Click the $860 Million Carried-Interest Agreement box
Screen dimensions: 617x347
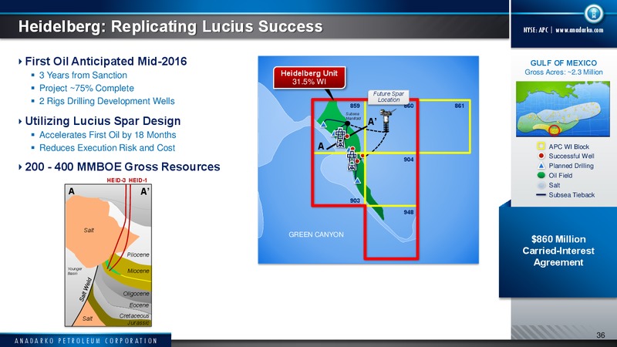(558, 251)
